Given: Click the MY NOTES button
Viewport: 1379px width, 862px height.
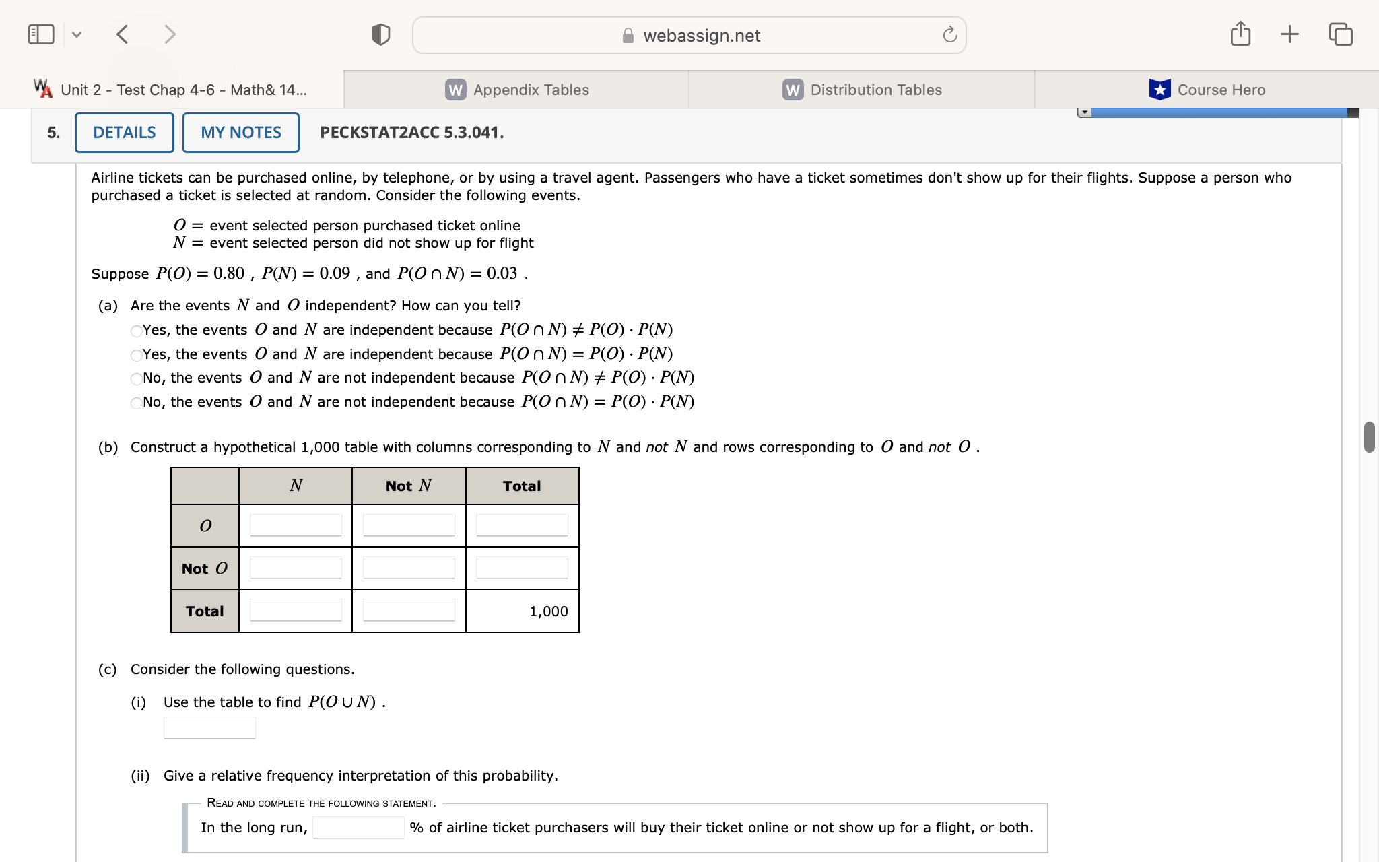Looking at the screenshot, I should click(x=241, y=133).
